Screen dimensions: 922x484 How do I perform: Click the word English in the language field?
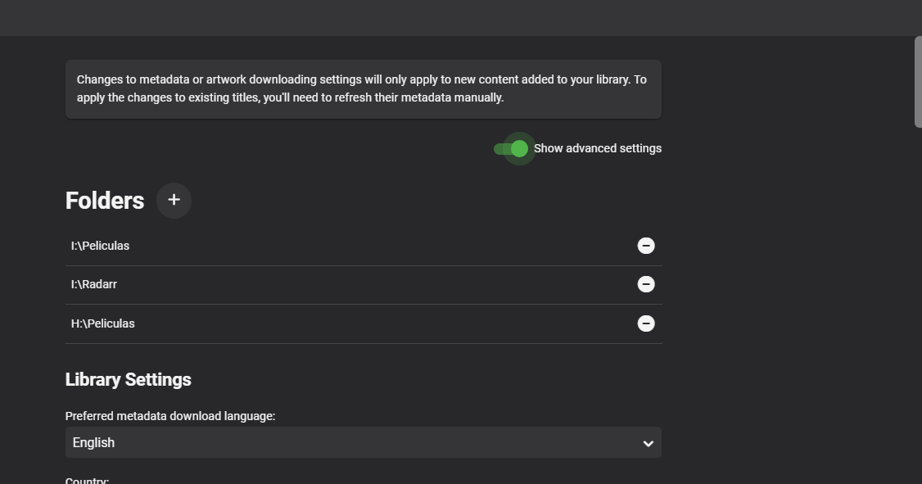point(93,442)
